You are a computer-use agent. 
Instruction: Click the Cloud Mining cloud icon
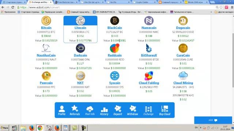tap(183, 75)
